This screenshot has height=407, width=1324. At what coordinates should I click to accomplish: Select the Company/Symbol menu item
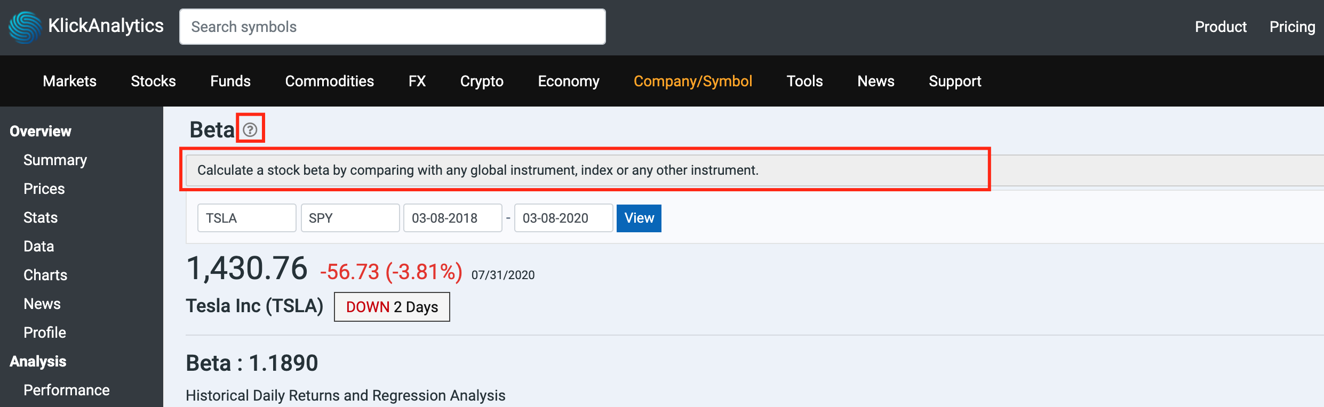coord(693,81)
